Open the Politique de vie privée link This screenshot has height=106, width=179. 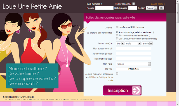click(106, 79)
